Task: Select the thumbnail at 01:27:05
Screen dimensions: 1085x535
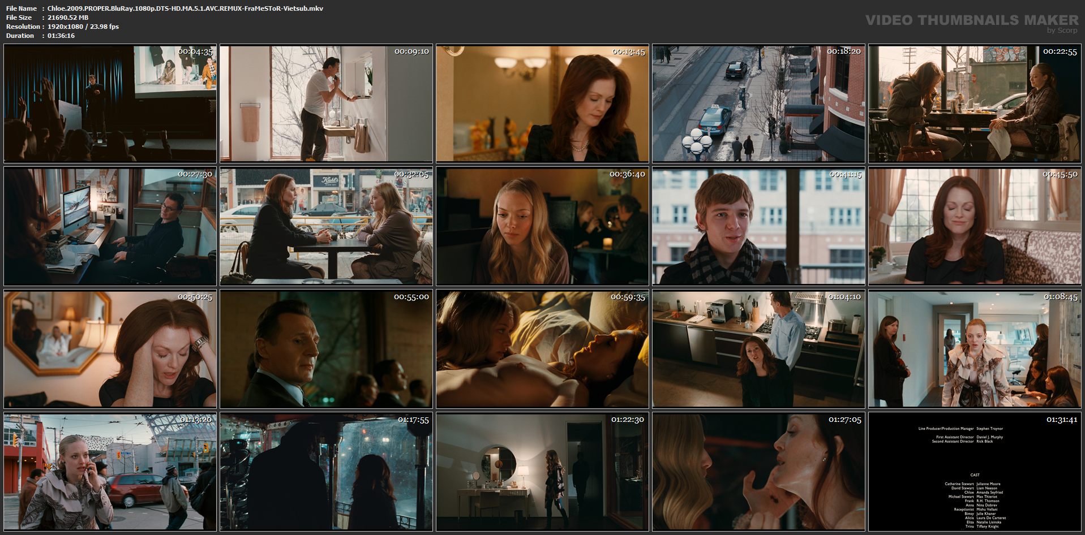Action: click(758, 472)
